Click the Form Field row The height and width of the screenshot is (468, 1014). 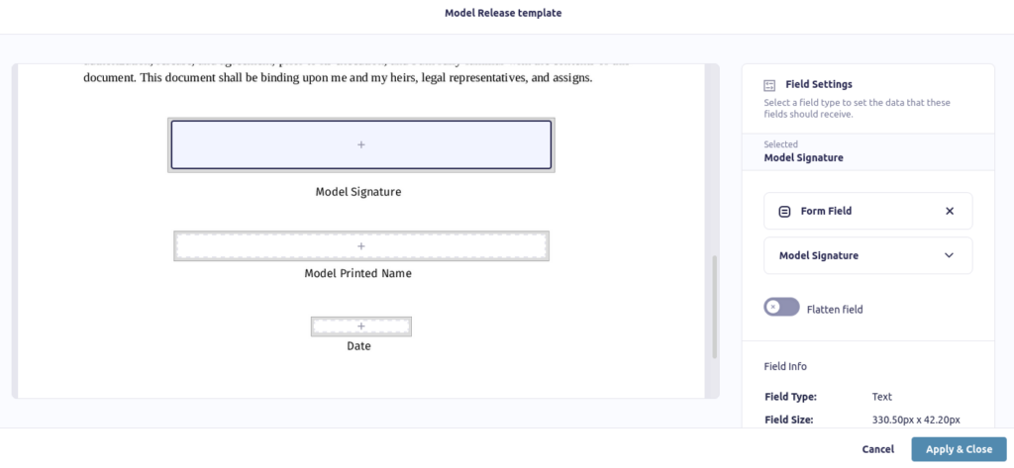tap(867, 211)
